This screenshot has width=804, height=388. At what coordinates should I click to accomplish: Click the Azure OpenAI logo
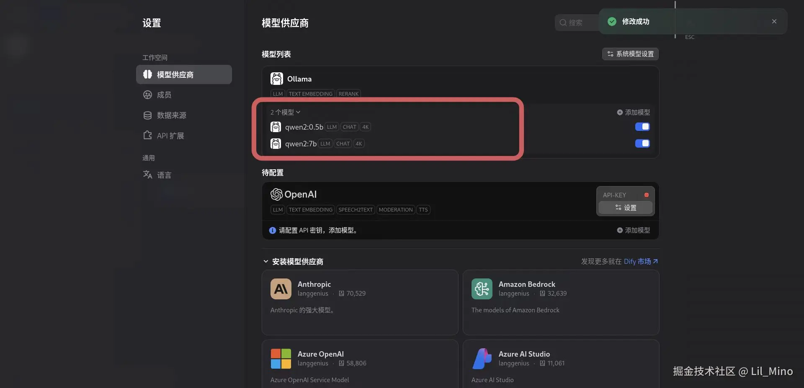coord(281,359)
